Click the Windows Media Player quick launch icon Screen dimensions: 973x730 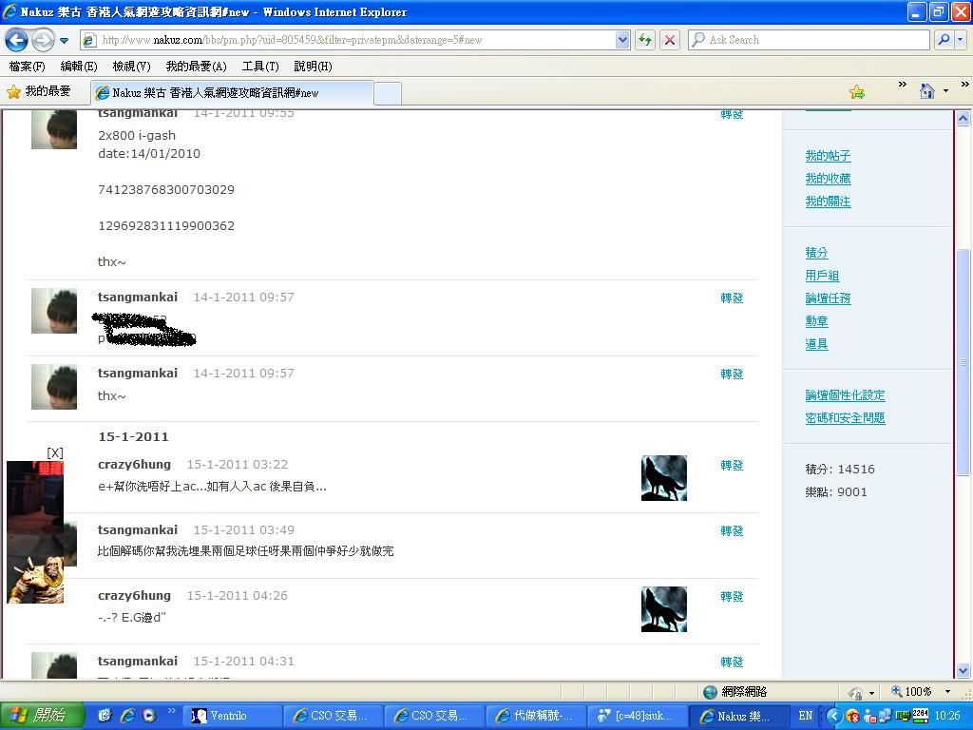tap(149, 716)
